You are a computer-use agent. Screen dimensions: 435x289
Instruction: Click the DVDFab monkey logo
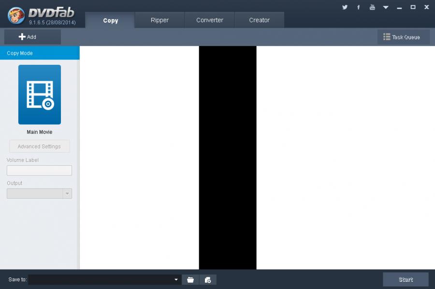click(16, 15)
